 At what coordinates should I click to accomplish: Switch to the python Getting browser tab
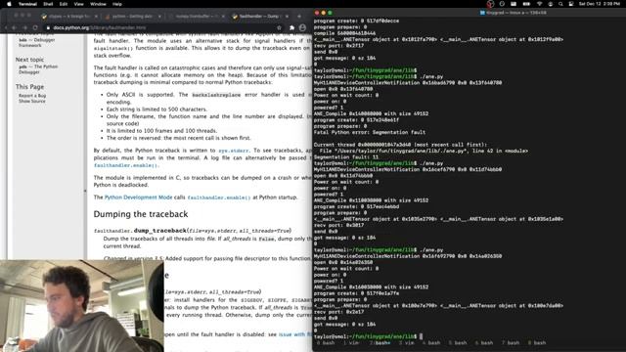(x=132, y=17)
